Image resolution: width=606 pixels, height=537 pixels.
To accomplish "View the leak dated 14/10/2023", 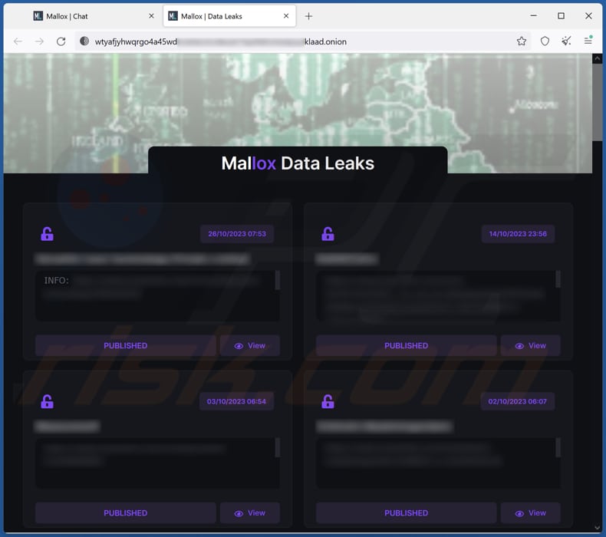I will click(531, 346).
